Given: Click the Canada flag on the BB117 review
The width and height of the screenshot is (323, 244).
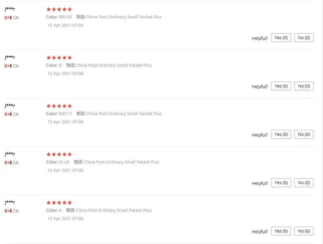Looking at the screenshot, I should point(8,114).
